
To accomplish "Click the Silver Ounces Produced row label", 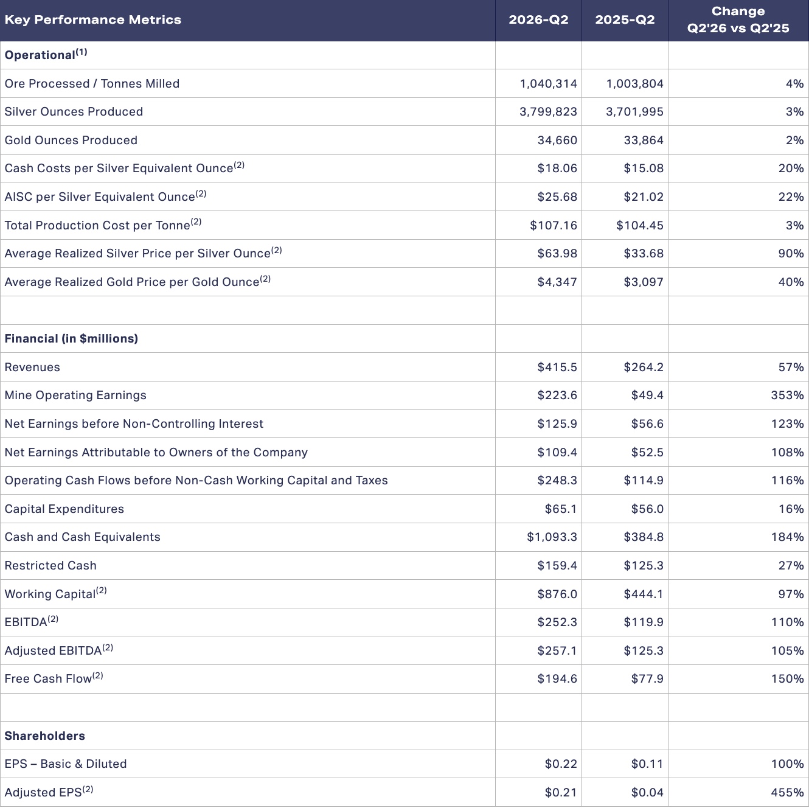I will click(x=74, y=112).
